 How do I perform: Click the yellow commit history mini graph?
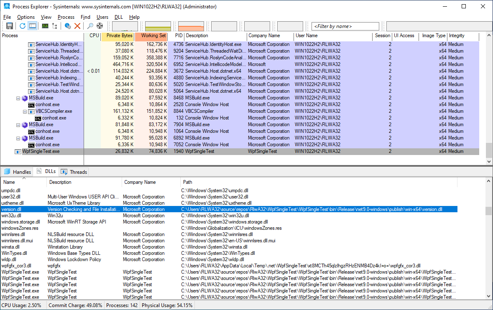point(158,26)
